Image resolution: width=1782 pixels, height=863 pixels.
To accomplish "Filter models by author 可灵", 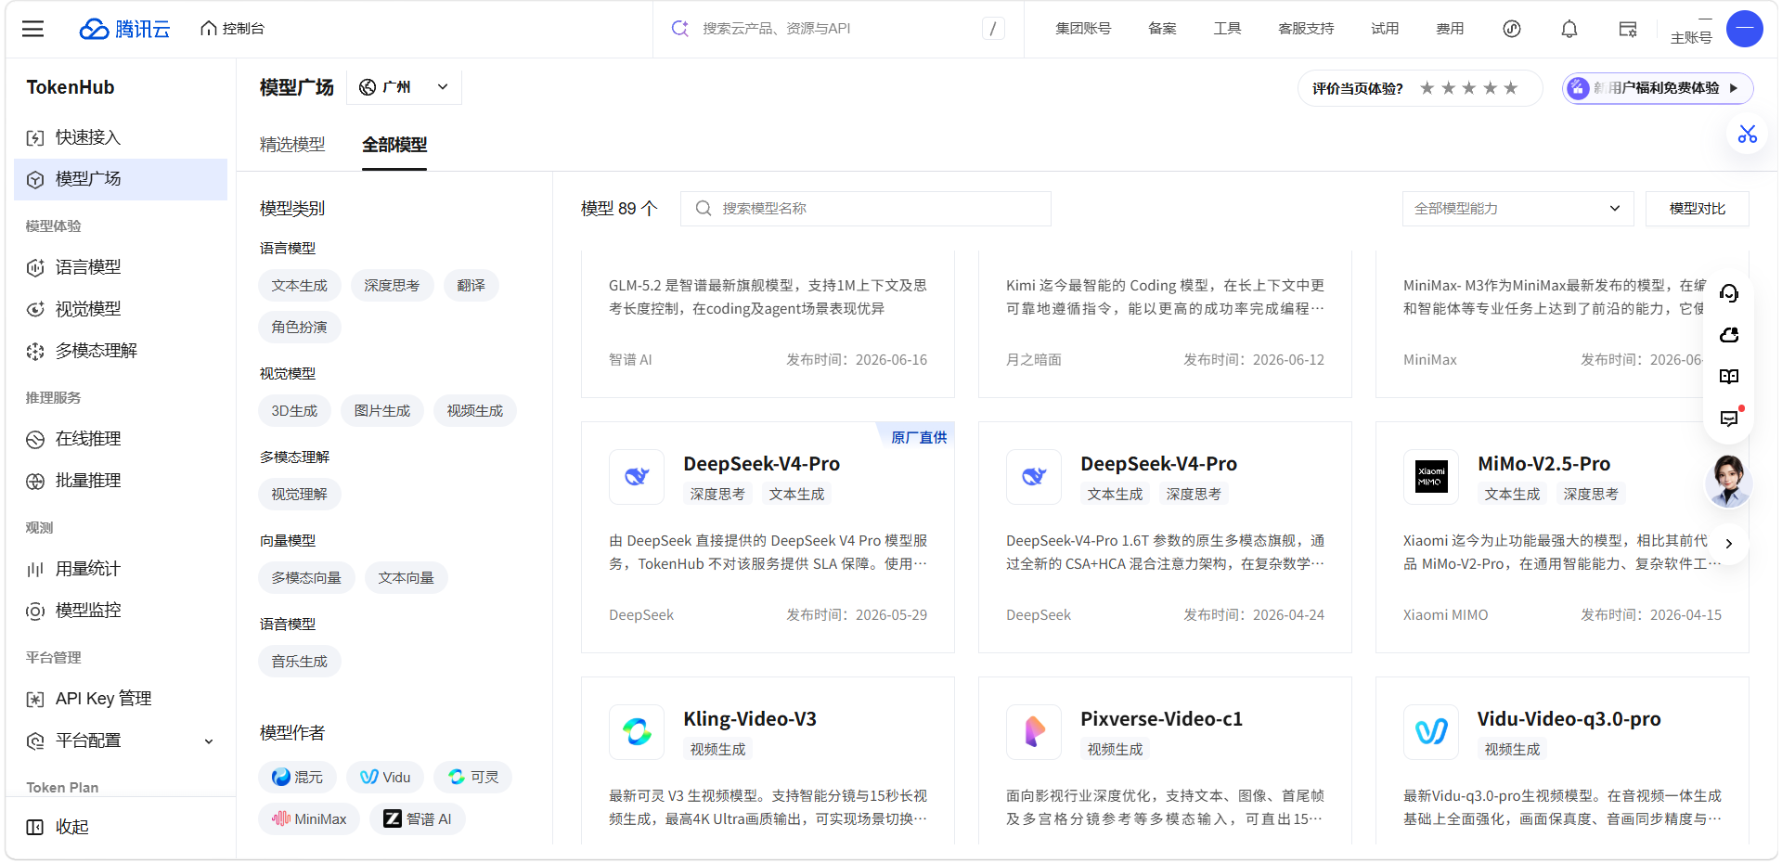I will (473, 778).
